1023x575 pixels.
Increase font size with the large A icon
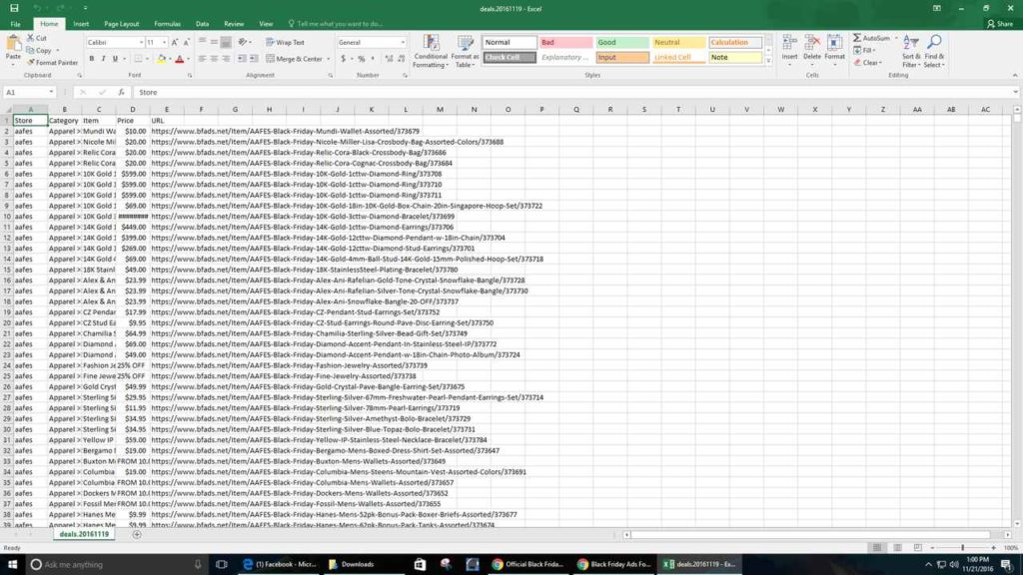pyautogui.click(x=174, y=42)
